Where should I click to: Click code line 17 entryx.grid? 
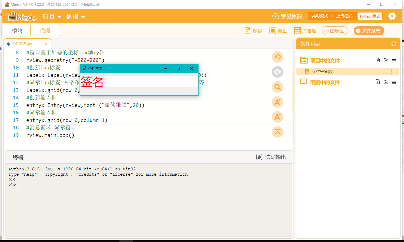point(67,120)
